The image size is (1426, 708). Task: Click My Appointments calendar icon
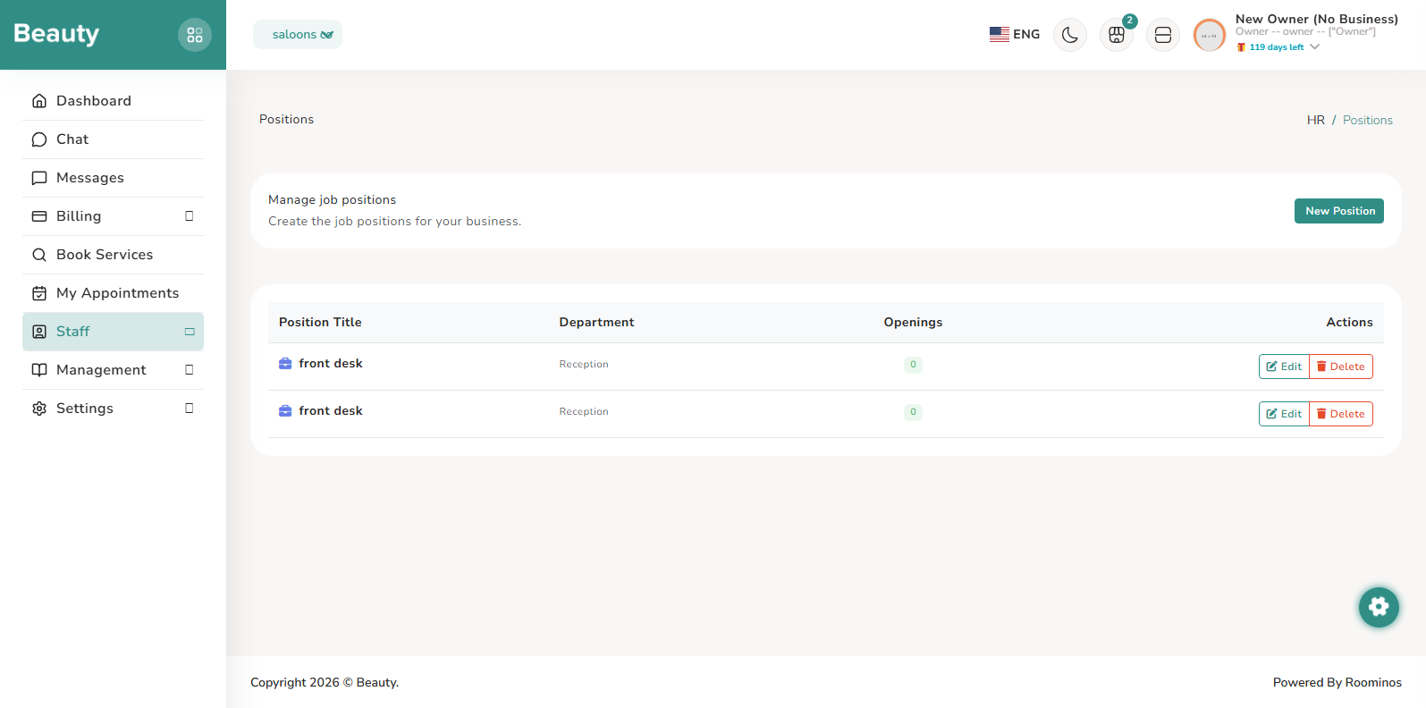pos(39,293)
